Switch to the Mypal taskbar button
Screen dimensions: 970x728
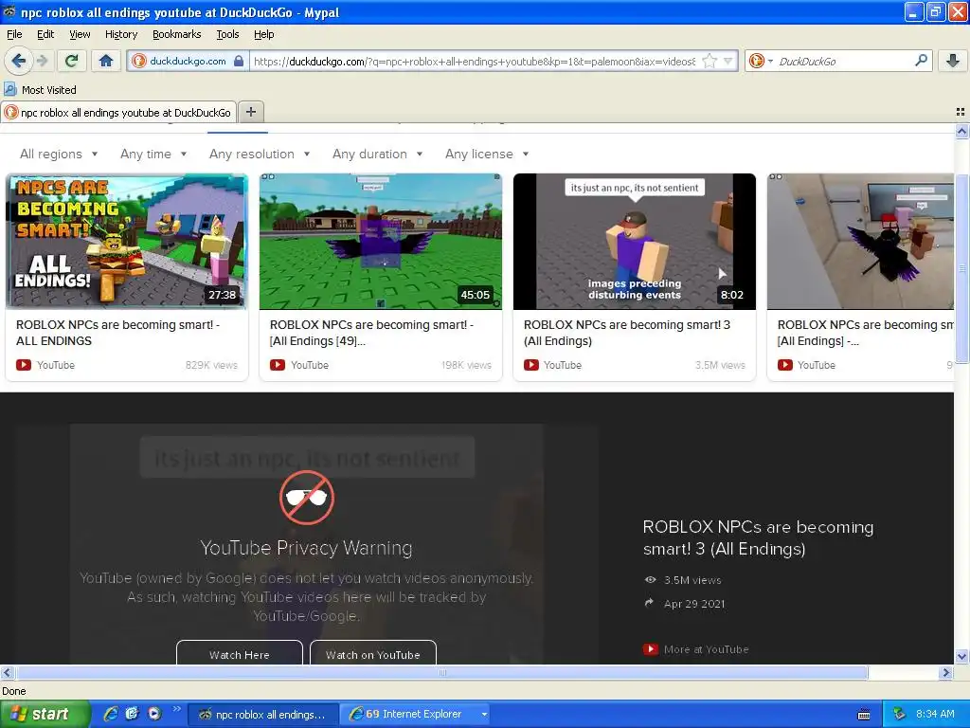tap(262, 715)
